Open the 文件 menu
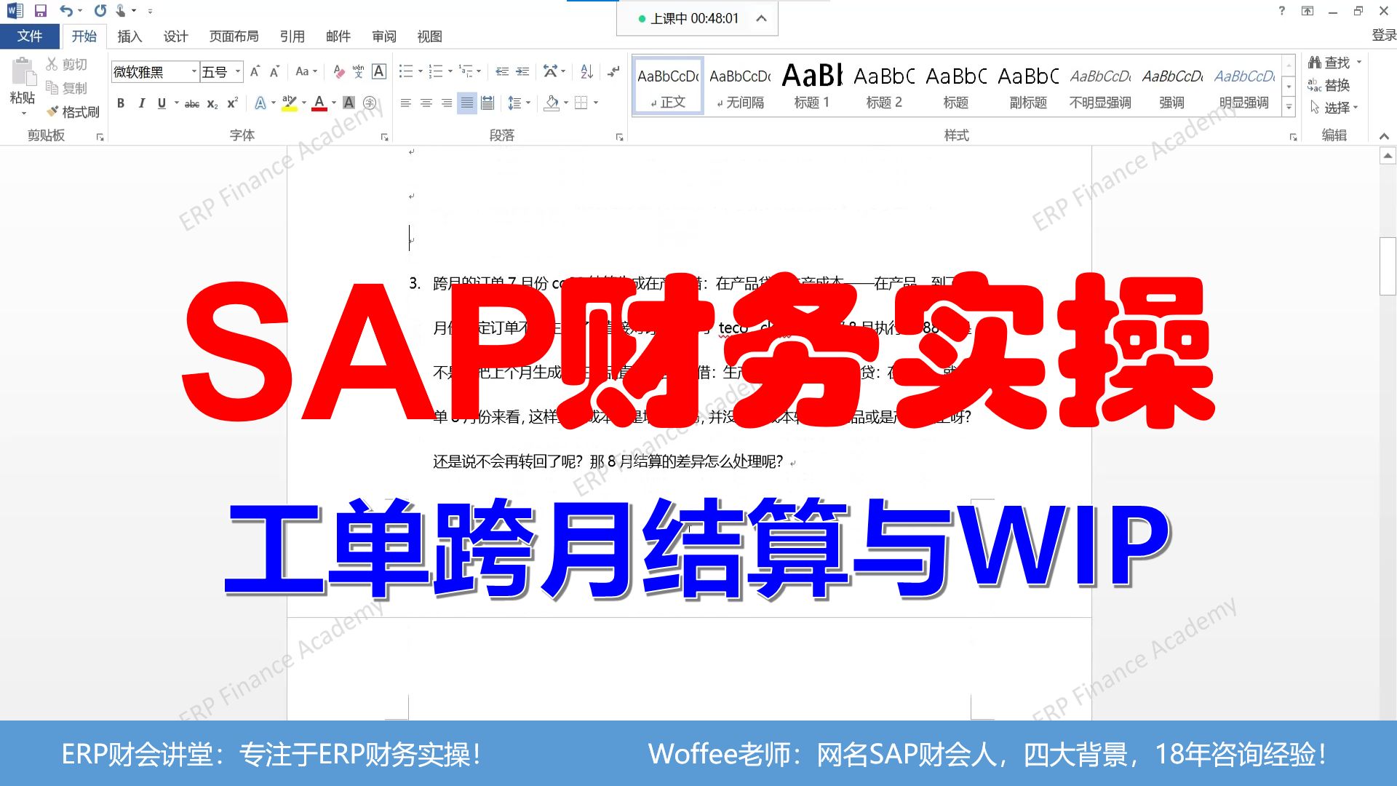1397x786 pixels. click(x=30, y=36)
